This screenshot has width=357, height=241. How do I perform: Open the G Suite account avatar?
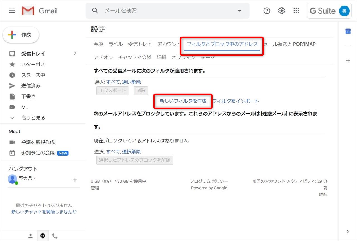[344, 11]
